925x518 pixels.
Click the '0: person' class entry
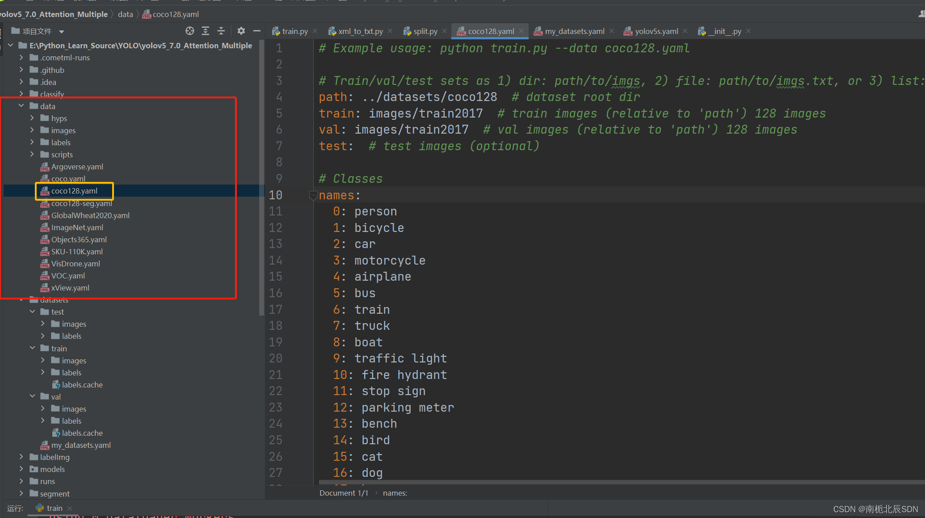point(365,211)
